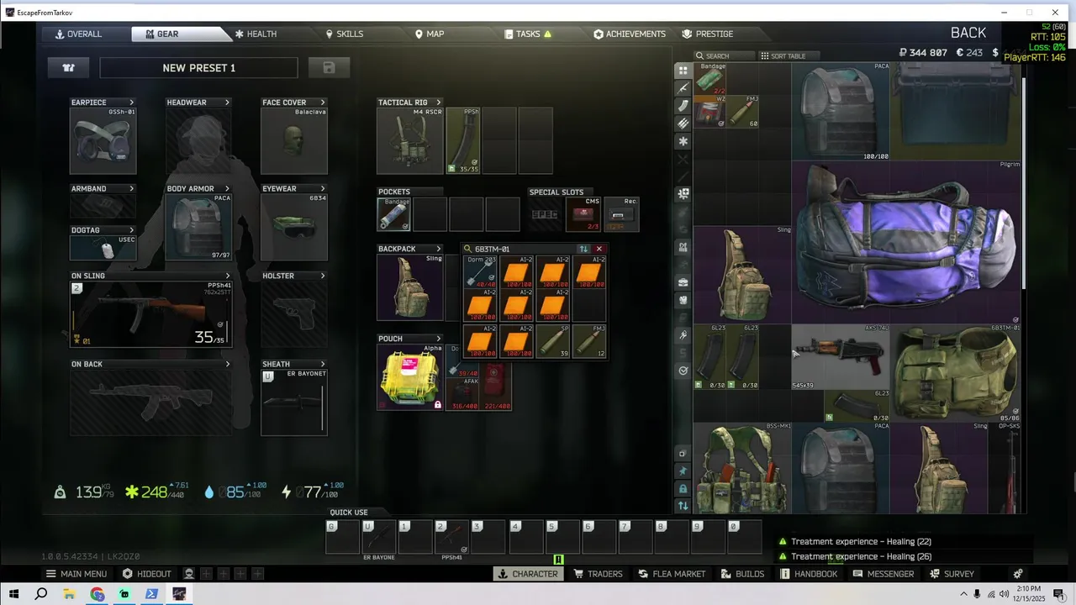This screenshot has height=605, width=1076.
Task: Click the stash Search field
Action: click(x=725, y=56)
